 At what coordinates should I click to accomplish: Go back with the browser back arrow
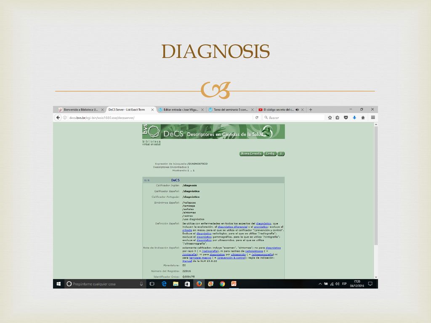(58, 118)
